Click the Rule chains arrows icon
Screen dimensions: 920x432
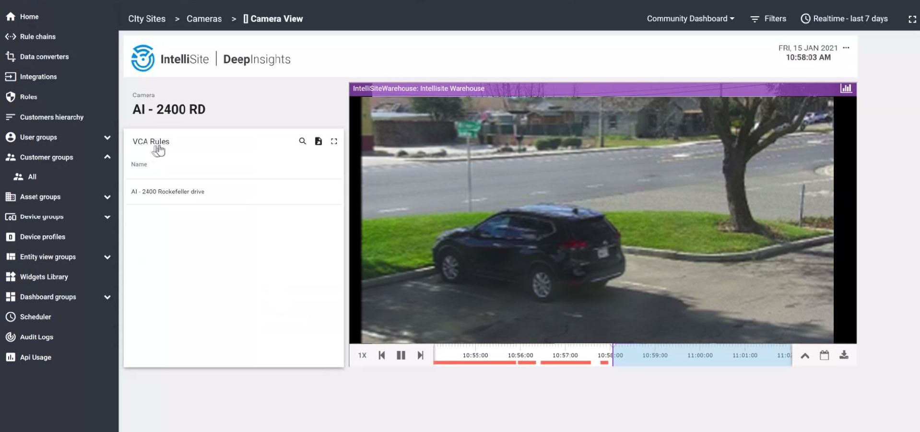pyautogui.click(x=11, y=36)
